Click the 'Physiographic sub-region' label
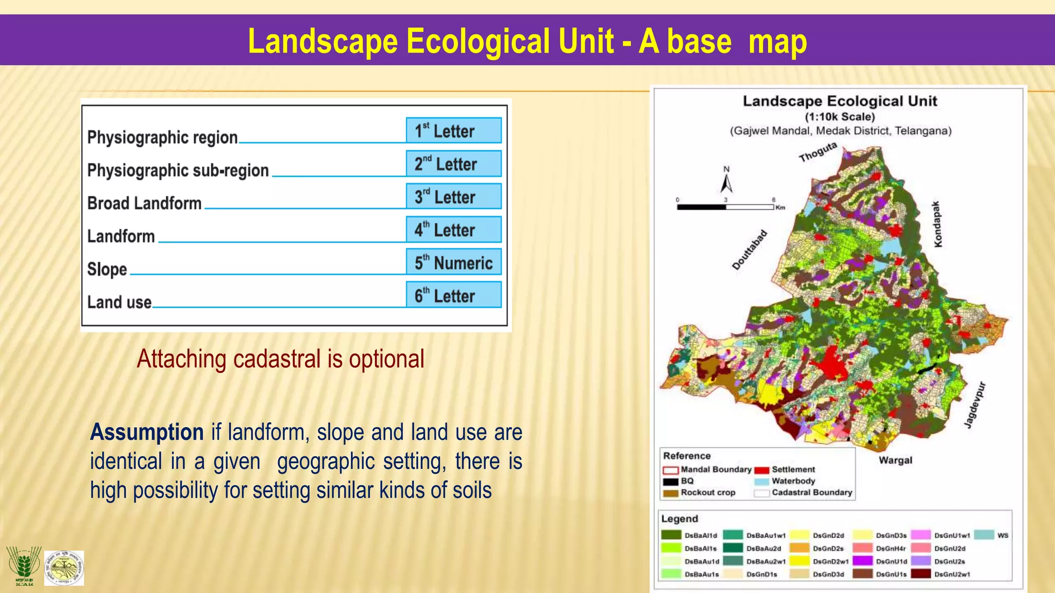This screenshot has width=1055, height=593. click(x=178, y=170)
